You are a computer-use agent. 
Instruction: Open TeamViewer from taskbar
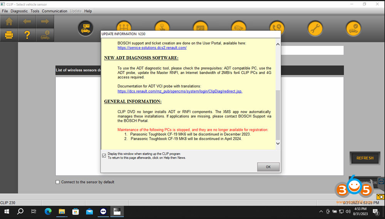pyautogui.click(x=103, y=211)
